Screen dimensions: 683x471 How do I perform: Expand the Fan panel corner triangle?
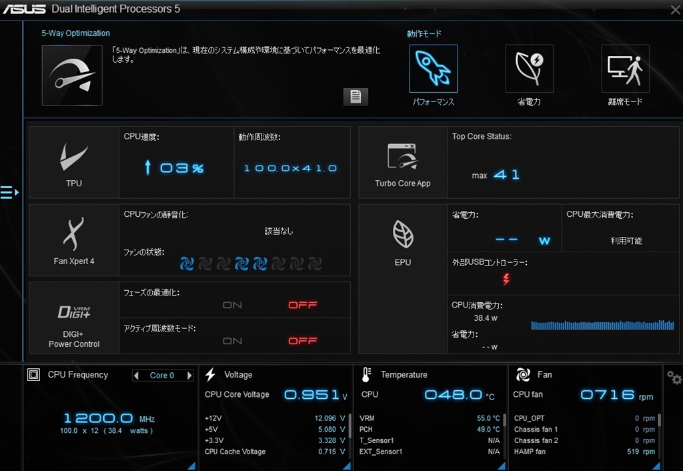click(656, 466)
